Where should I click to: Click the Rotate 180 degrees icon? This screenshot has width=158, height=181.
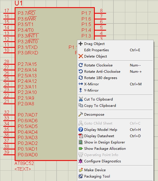[x=80, y=78]
